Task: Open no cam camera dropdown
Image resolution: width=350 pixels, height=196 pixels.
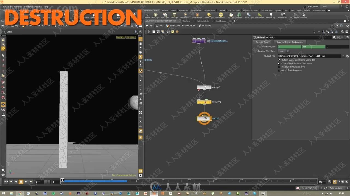Action: point(131,37)
